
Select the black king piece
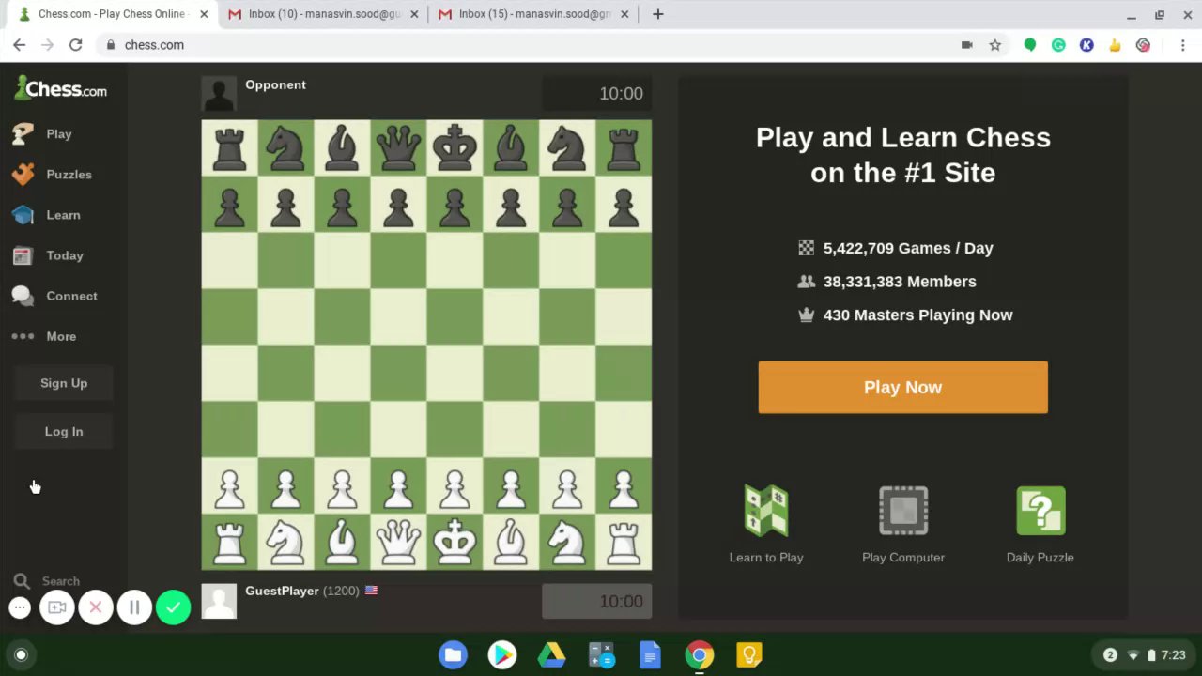pyautogui.click(x=455, y=148)
